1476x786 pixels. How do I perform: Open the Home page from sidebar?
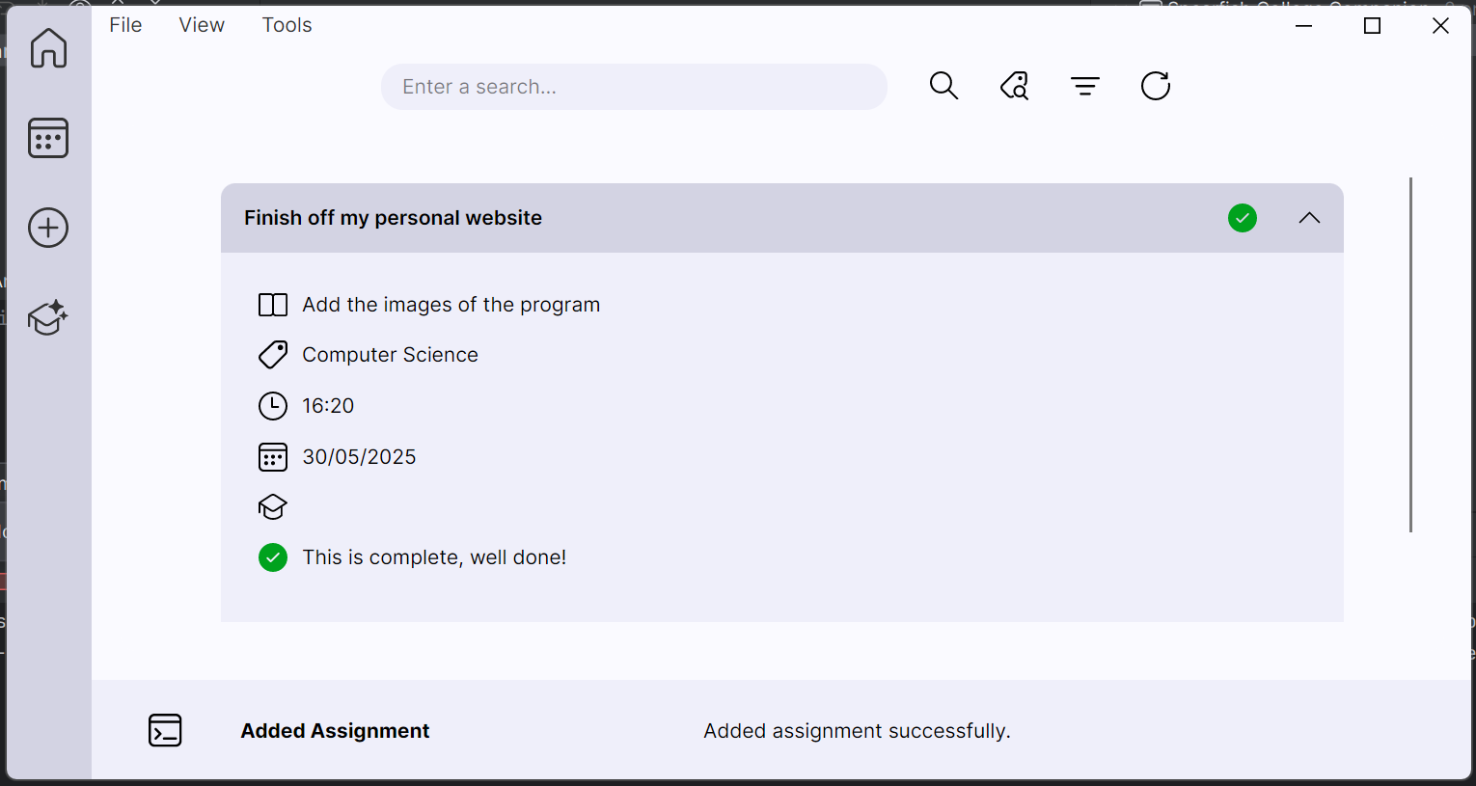[x=48, y=47]
